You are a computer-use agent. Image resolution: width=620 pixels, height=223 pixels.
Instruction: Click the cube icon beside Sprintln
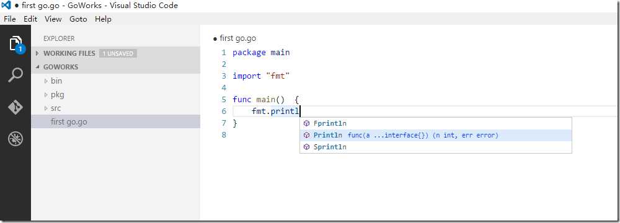coord(306,147)
